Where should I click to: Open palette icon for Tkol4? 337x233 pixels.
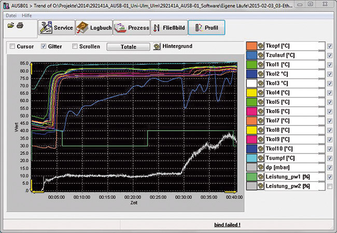261,92
